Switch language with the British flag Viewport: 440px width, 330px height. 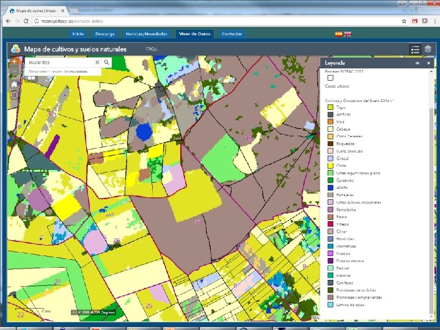[x=348, y=34]
